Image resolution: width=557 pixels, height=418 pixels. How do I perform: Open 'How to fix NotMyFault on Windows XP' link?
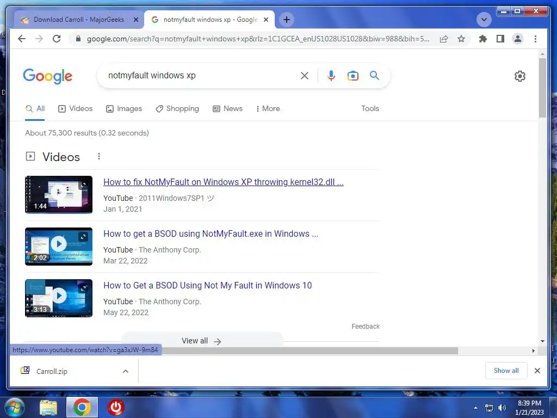point(224,182)
